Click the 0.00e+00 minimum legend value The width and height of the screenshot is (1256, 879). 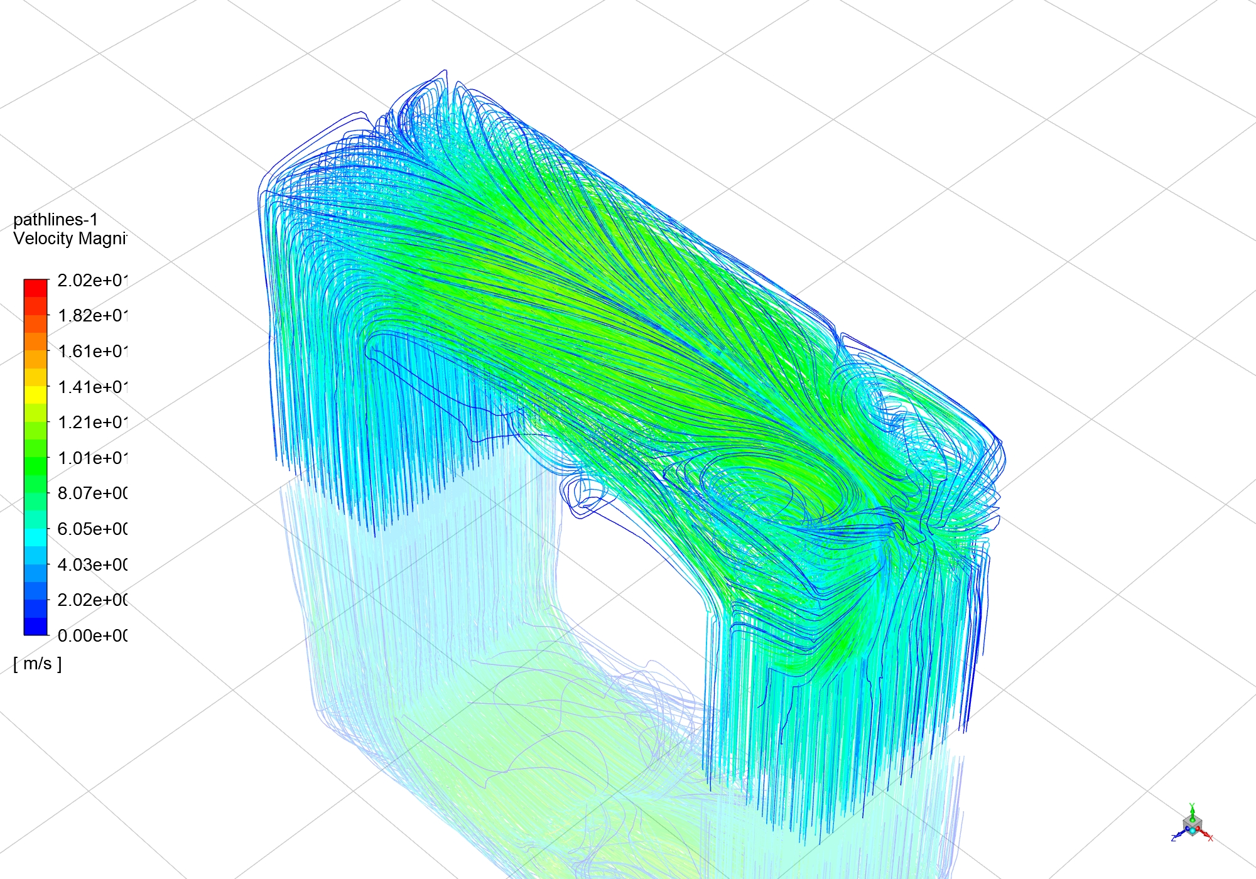tap(92, 635)
